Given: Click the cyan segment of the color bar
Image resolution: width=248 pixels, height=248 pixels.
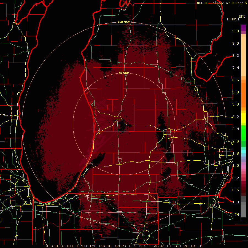Looking at the screenshot, I should coord(243,152).
